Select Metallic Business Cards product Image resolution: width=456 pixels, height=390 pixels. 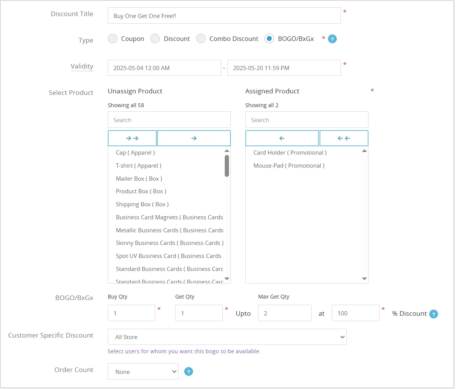pos(170,230)
